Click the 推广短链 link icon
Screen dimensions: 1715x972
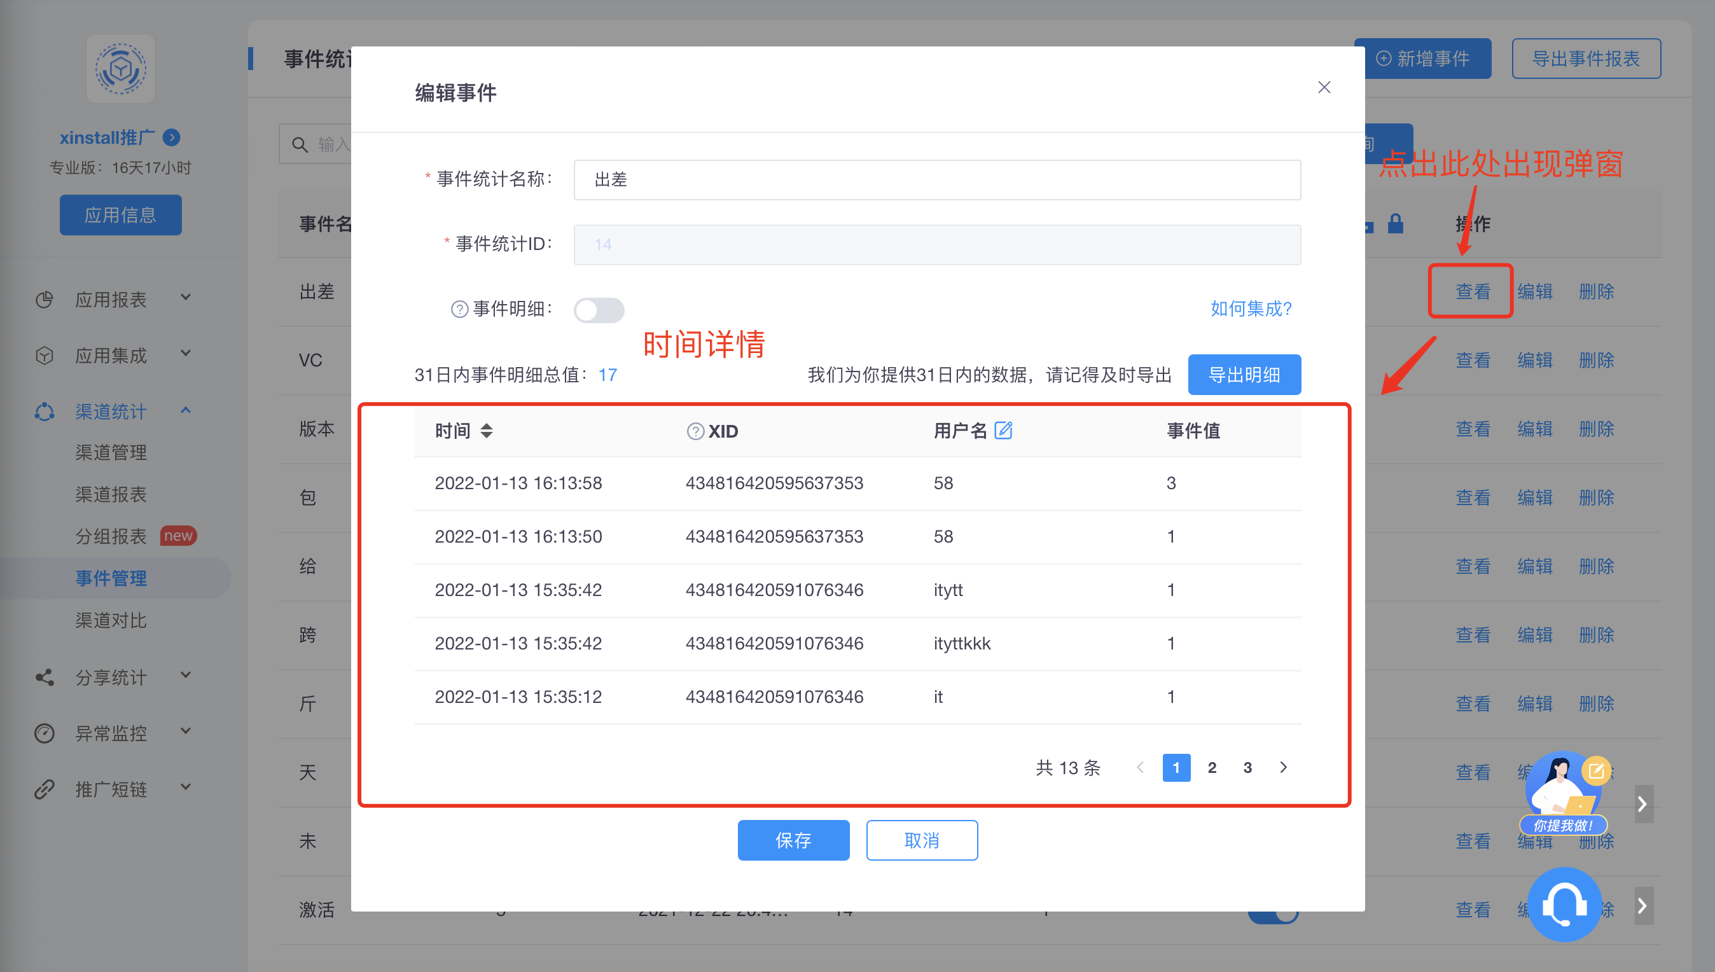coord(44,789)
